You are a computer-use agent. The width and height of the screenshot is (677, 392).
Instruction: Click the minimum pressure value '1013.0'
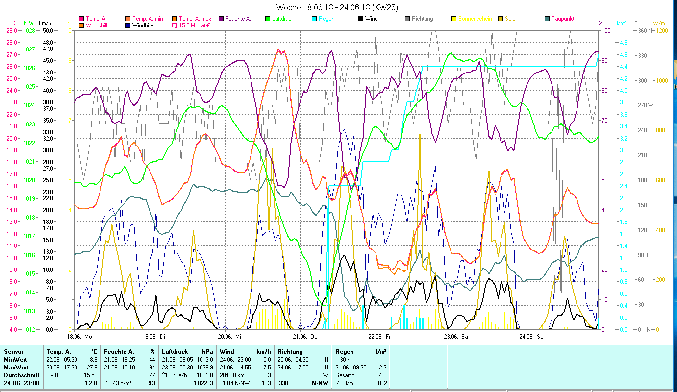(x=205, y=360)
